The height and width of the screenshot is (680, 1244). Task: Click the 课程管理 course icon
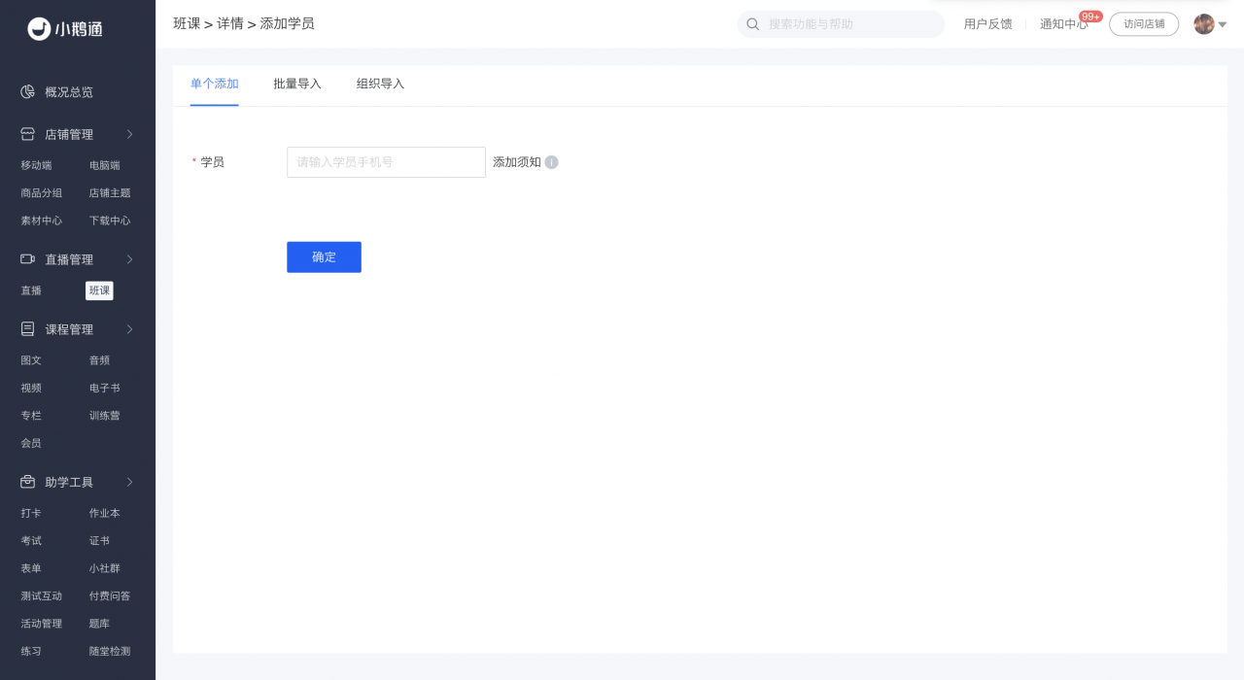pyautogui.click(x=28, y=329)
